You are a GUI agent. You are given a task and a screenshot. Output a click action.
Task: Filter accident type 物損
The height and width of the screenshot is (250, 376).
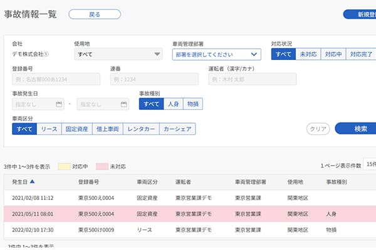(x=193, y=104)
